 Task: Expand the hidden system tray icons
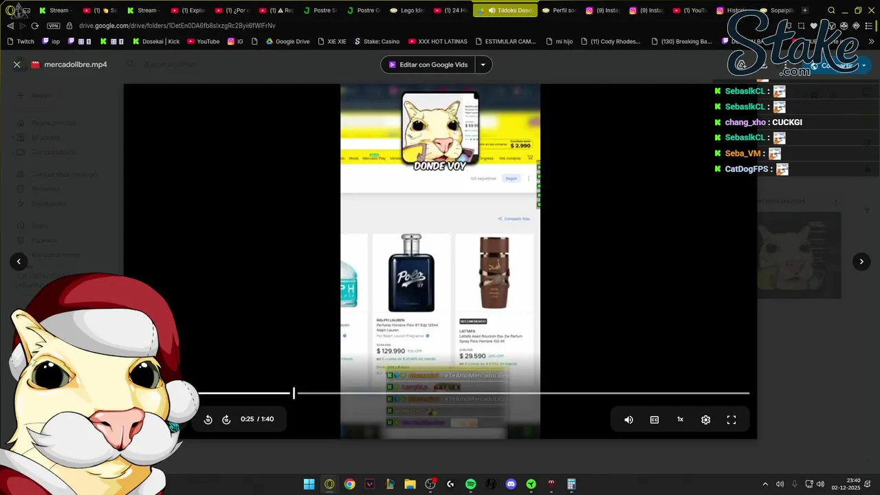(765, 484)
